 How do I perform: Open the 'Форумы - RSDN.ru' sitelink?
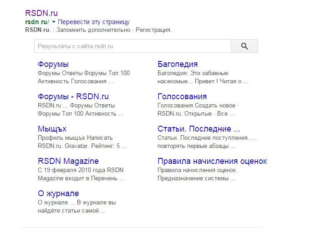pos(73,97)
